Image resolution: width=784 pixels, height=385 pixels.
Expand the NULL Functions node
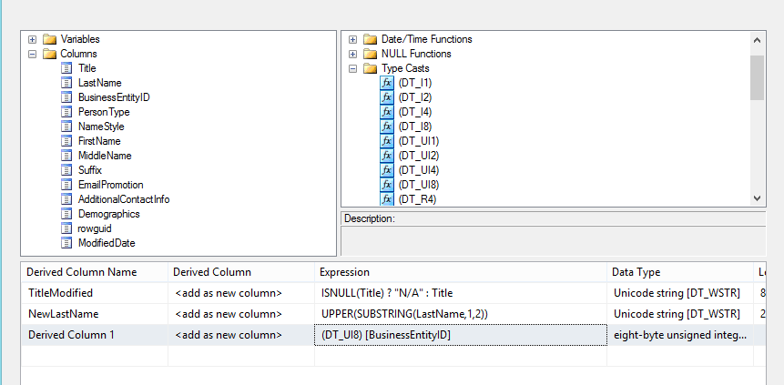coord(353,54)
